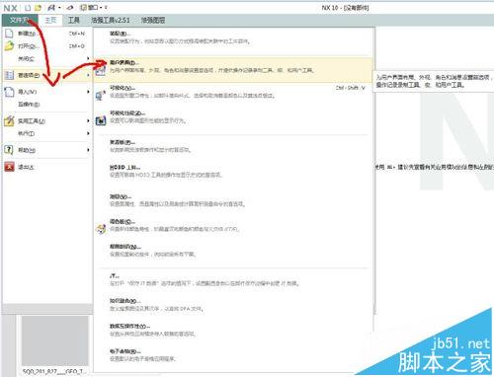Select the Color Palette (调色板) preference entry
Image resolution: width=494 pixels, height=377 pixels.
coord(233,225)
